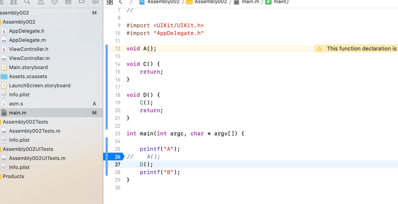Viewport: 398px width, 204px height.
Task: Open AppDelegate.h in the navigator
Action: tap(27, 31)
